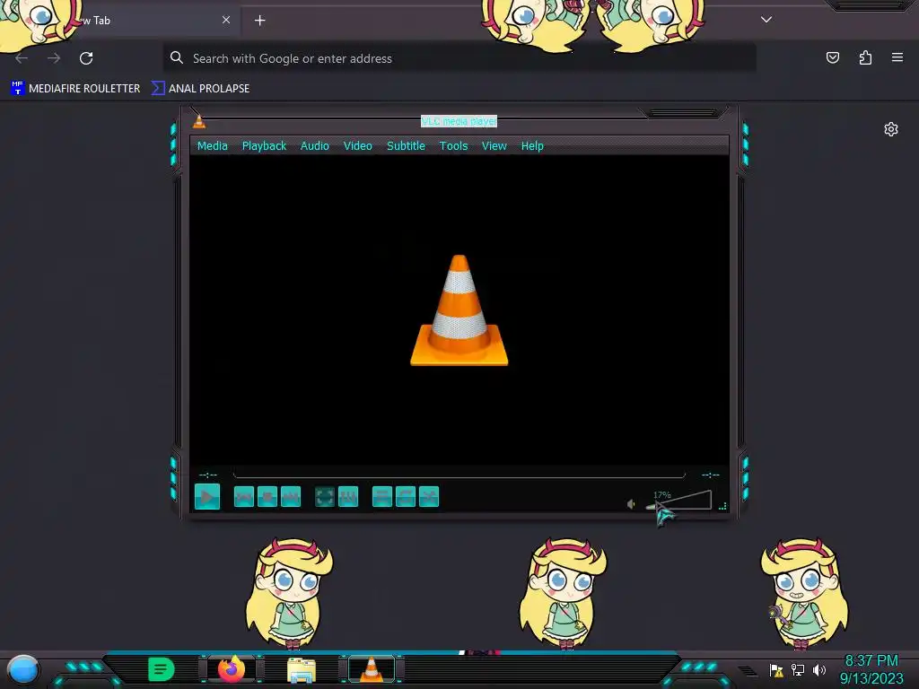Open network status tray icon
This screenshot has height=689, width=919.
pos(798,669)
